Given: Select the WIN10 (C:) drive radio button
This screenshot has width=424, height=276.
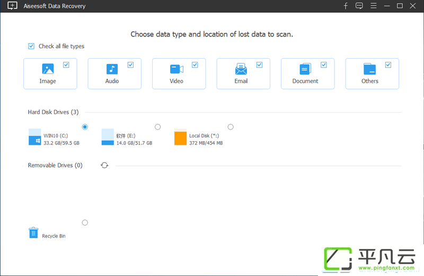Looking at the screenshot, I should 85,127.
